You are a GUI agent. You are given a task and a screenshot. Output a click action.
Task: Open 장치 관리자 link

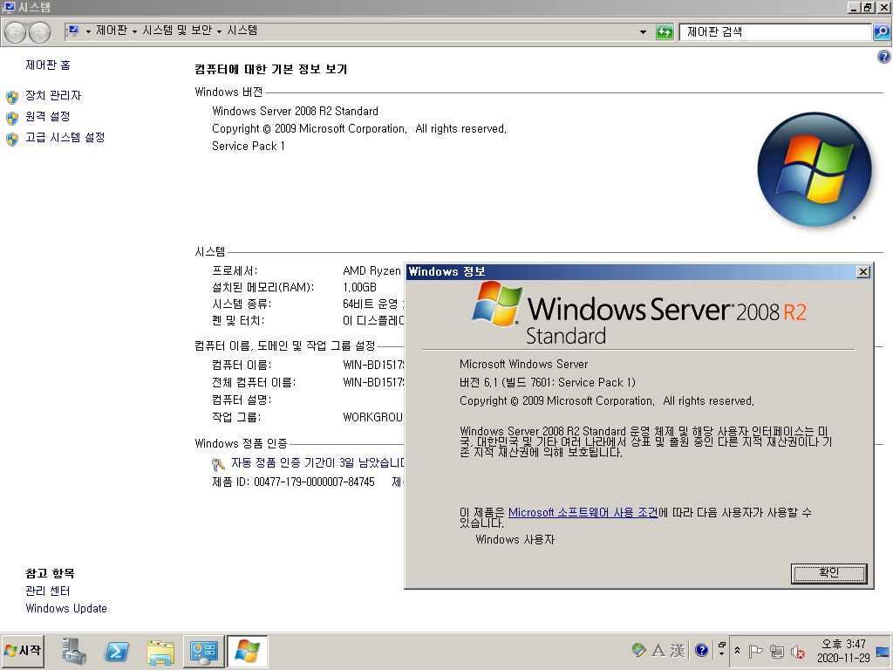[53, 95]
